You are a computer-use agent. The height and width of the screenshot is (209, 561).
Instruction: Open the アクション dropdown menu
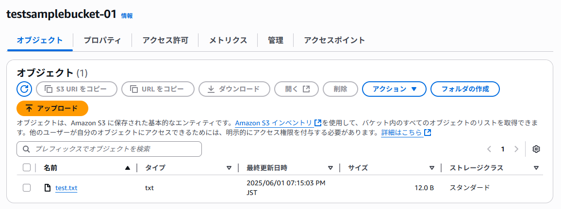coord(394,89)
